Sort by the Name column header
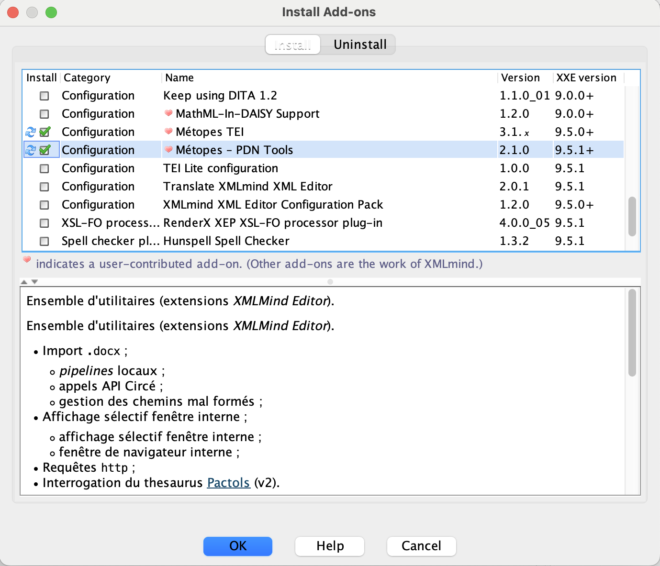The width and height of the screenshot is (660, 566). coord(330,78)
